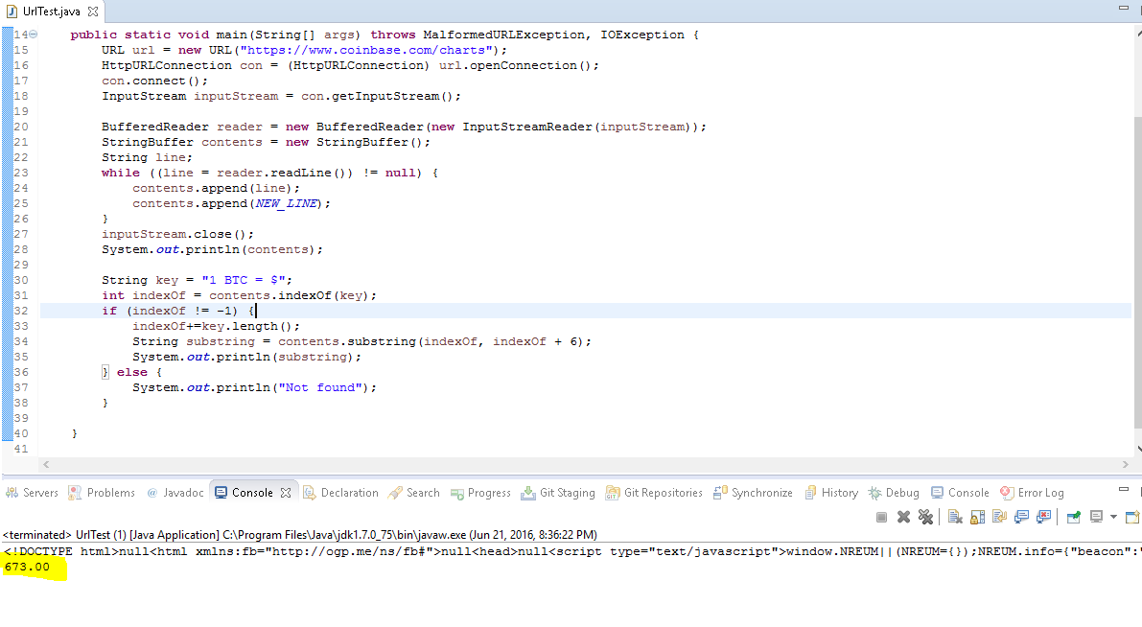Click the left arrow of the horizontal scrollbar
Viewport: 1142px width, 627px height.
click(x=46, y=464)
